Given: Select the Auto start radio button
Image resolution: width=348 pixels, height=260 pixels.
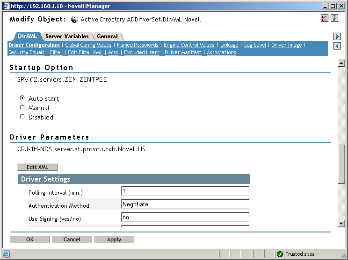Looking at the screenshot, I should (x=22, y=98).
